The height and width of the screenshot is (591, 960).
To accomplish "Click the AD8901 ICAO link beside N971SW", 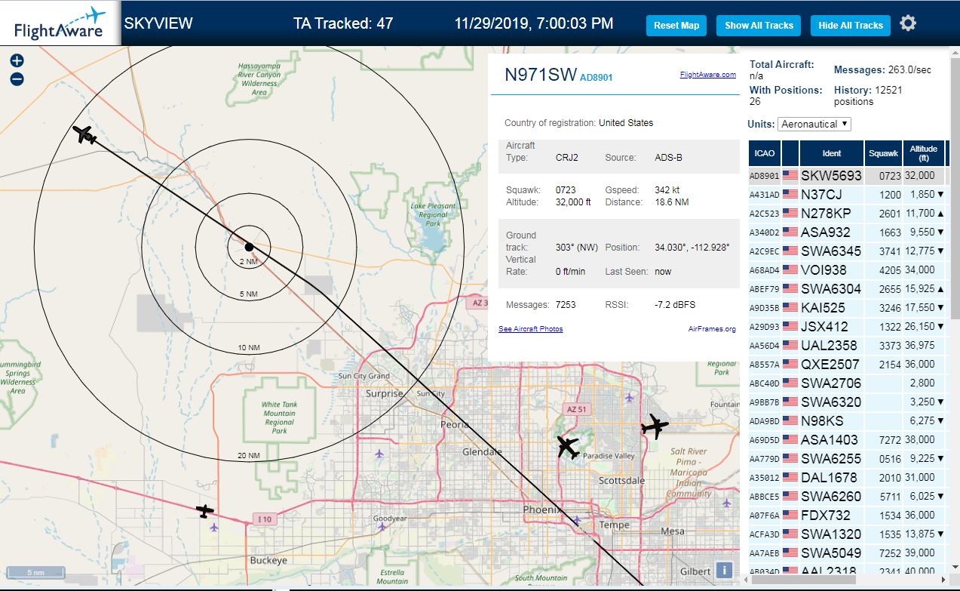I will click(x=597, y=77).
